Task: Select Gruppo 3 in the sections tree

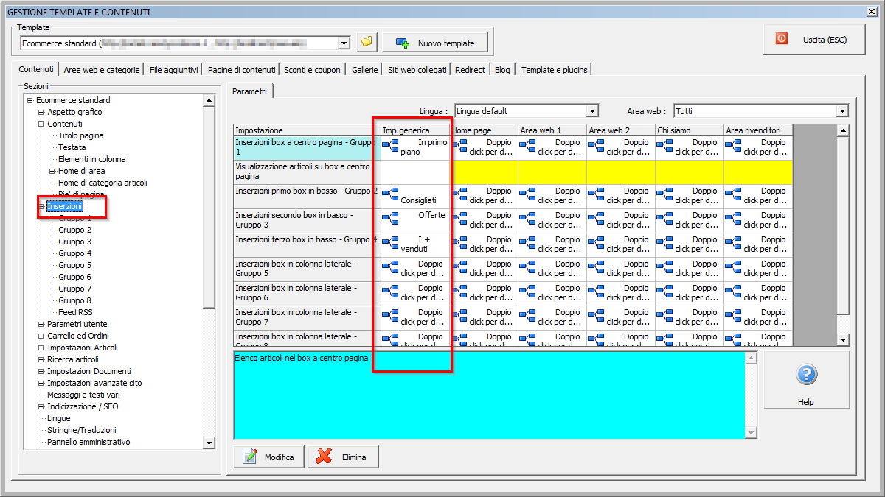Action: (x=74, y=242)
